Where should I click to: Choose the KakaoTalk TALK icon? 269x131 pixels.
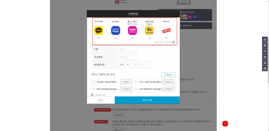click(98, 31)
